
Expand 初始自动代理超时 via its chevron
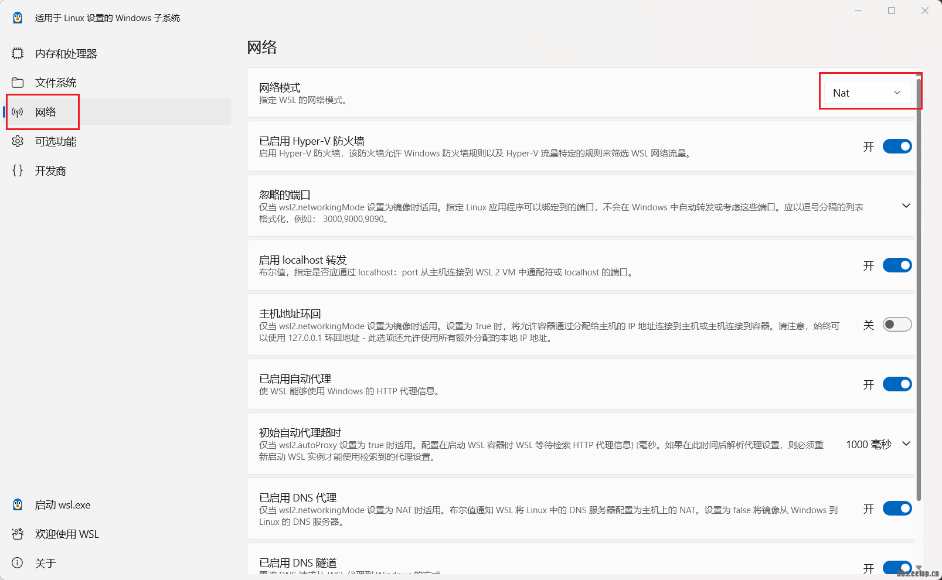pos(906,443)
